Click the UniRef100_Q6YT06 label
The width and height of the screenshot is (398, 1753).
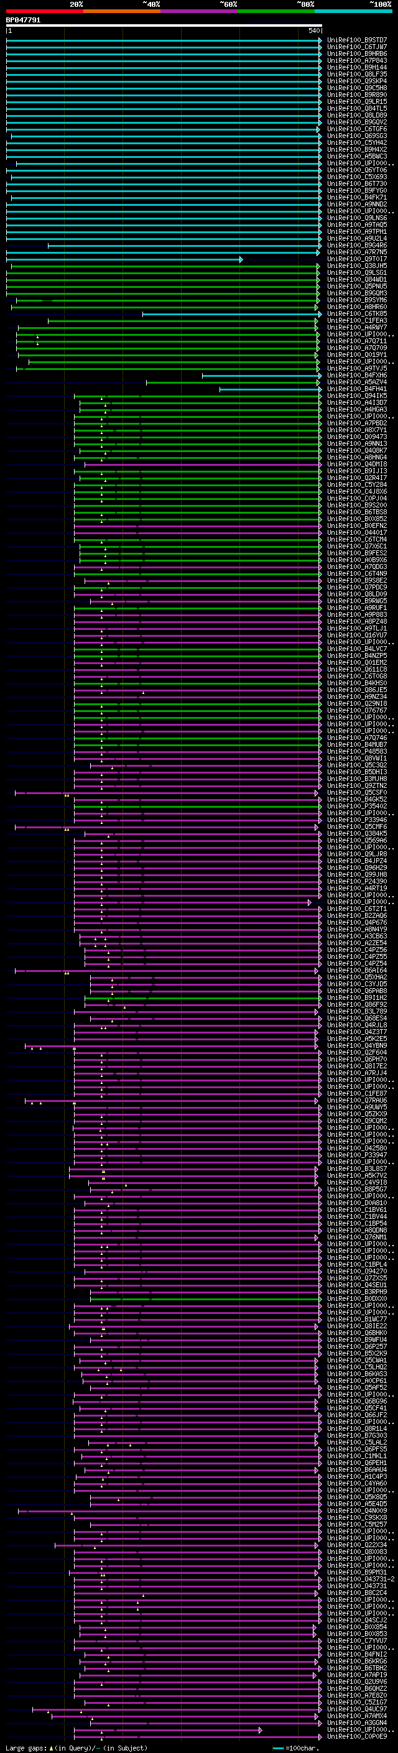pyautogui.click(x=356, y=170)
